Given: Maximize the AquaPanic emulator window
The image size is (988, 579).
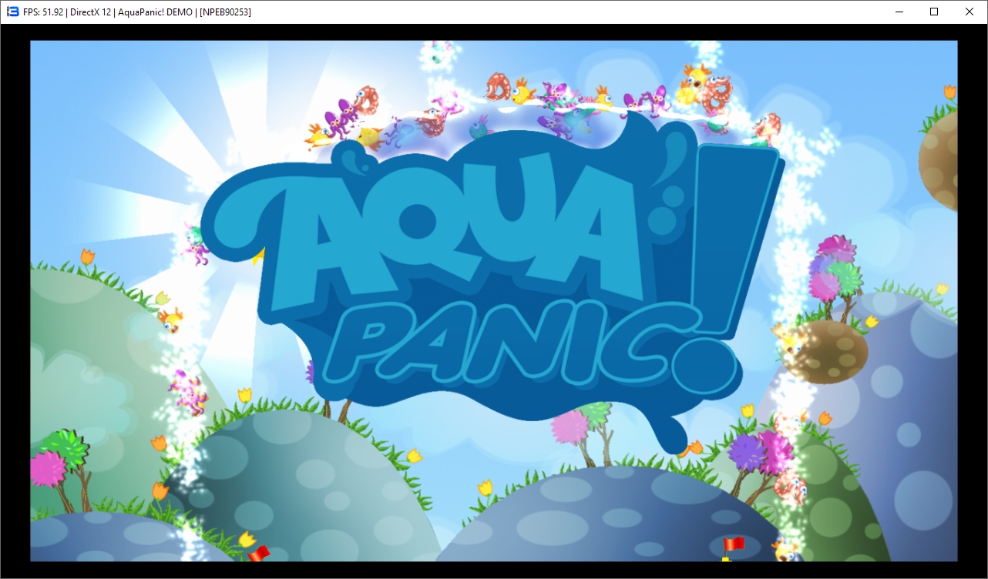Looking at the screenshot, I should tap(934, 12).
